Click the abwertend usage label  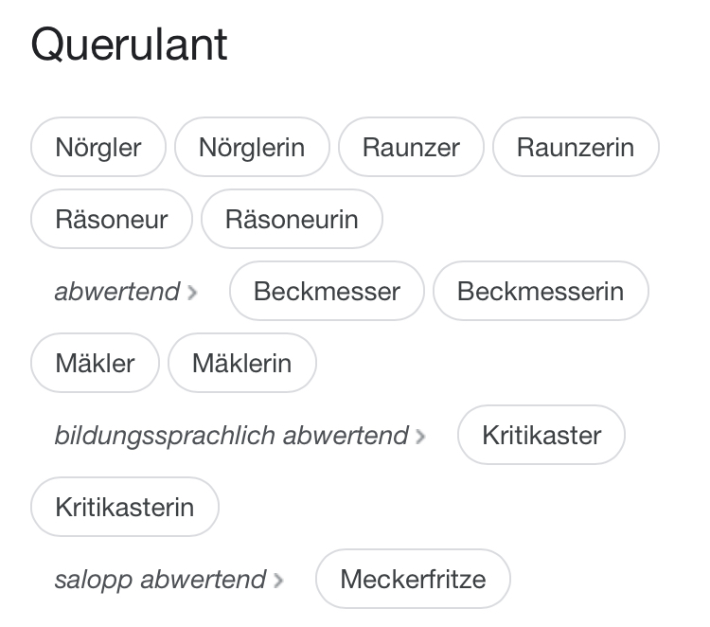116,292
